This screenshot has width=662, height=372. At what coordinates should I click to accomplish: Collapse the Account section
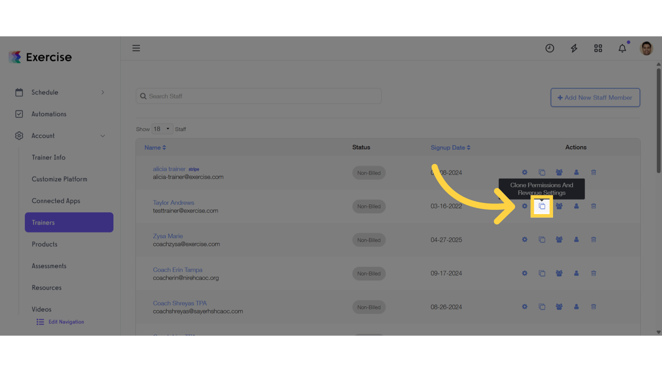click(x=43, y=136)
